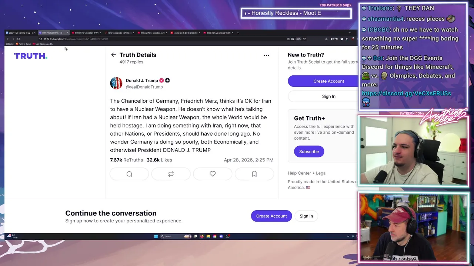Viewport: 474px width, 266px height.
Task: Open the discord.gg link in chat
Action: pos(406,93)
